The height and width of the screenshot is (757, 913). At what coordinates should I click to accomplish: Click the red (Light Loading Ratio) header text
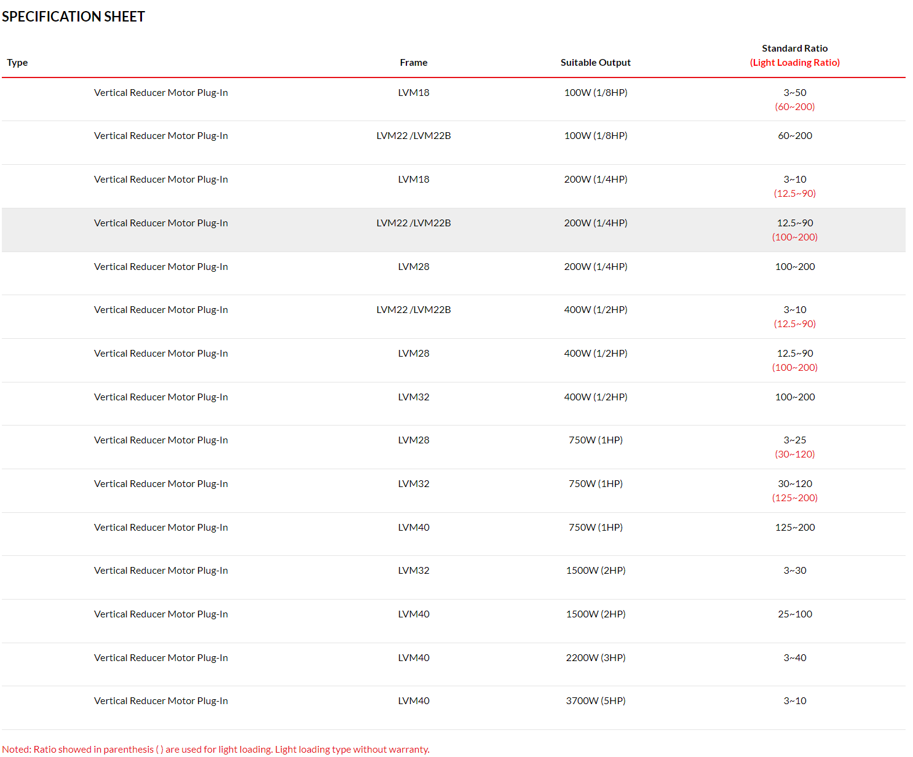(x=795, y=63)
